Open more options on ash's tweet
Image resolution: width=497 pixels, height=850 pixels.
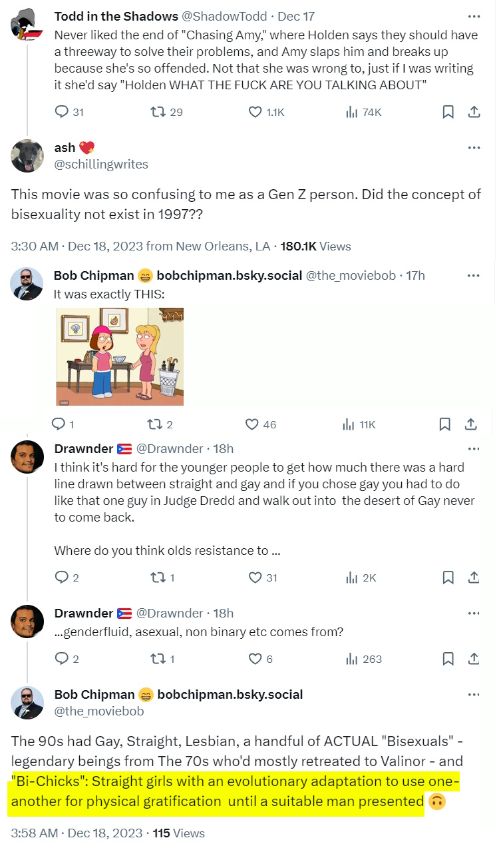474,148
